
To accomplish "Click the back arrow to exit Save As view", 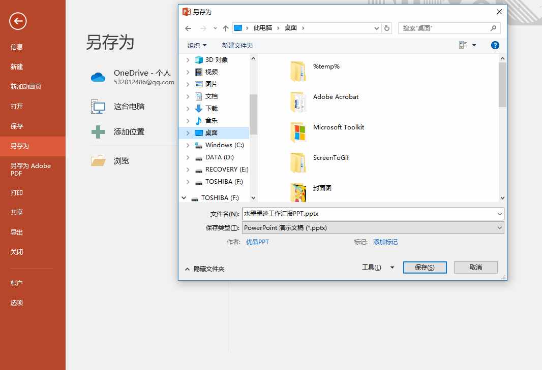I will (x=18, y=21).
